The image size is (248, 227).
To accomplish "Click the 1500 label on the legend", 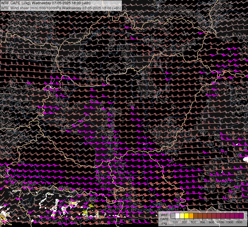I will click(239, 222).
